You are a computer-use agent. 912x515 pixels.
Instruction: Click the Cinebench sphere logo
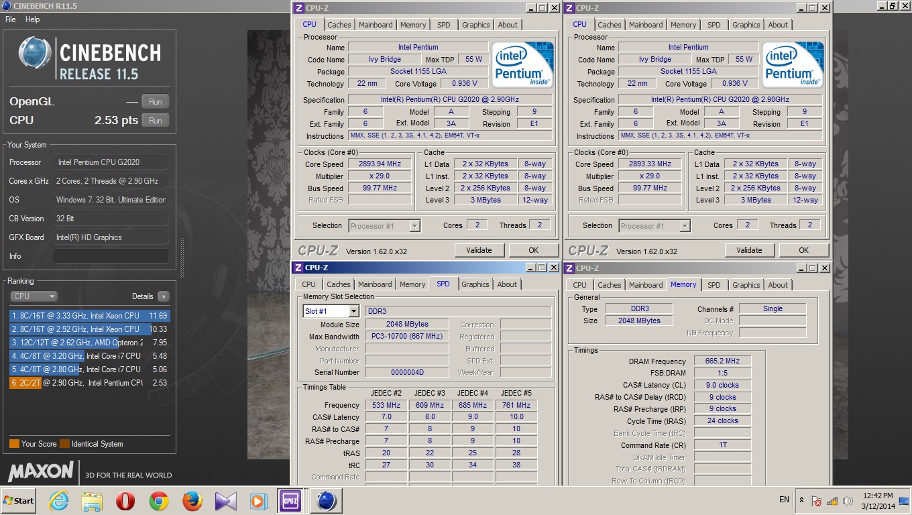click(x=35, y=54)
